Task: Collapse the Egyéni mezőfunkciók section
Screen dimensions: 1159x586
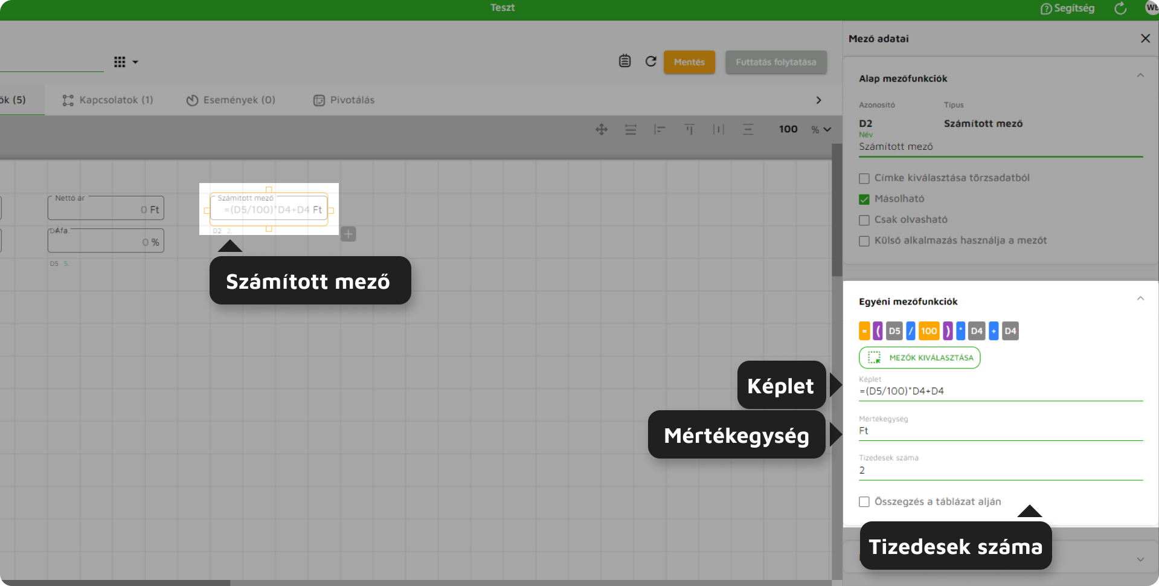Action: click(x=1140, y=298)
